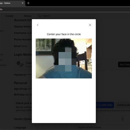This screenshot has height=130, width=130.
Task: Click the gender icon on the right
Action: click(x=122, y=119)
